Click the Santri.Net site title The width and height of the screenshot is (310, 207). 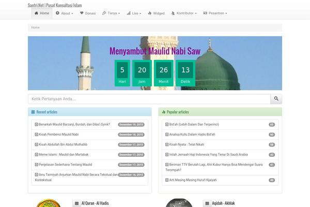[x=55, y=5]
